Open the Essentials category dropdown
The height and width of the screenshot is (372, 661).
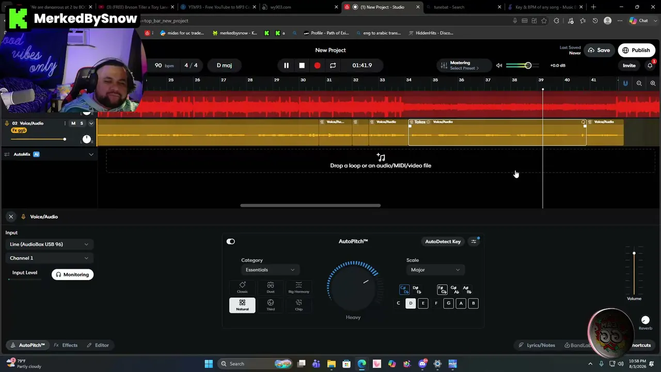pos(270,270)
